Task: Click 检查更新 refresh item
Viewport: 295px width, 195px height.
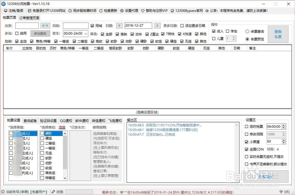Action: (x=108, y=11)
